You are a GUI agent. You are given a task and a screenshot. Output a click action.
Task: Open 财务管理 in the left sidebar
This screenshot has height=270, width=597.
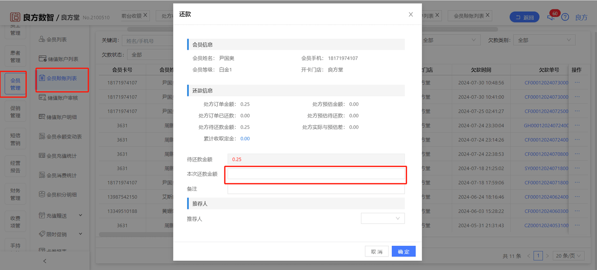pos(15,194)
